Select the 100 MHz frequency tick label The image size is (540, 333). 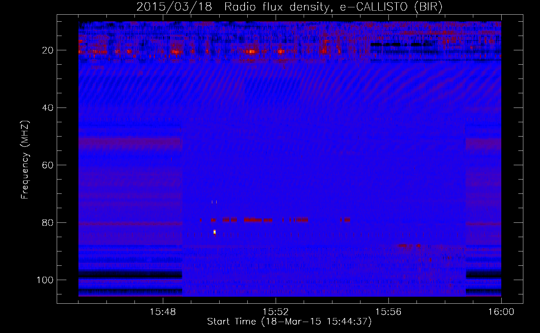tap(45, 280)
